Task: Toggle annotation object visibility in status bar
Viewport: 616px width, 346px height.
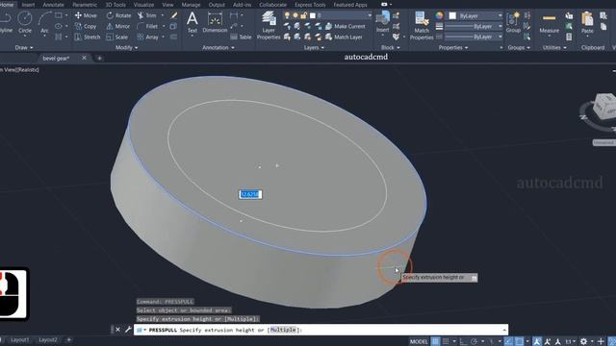Action: pos(537,341)
